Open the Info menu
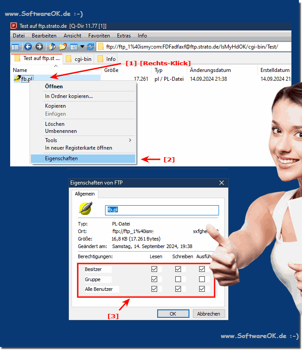 [142, 36]
